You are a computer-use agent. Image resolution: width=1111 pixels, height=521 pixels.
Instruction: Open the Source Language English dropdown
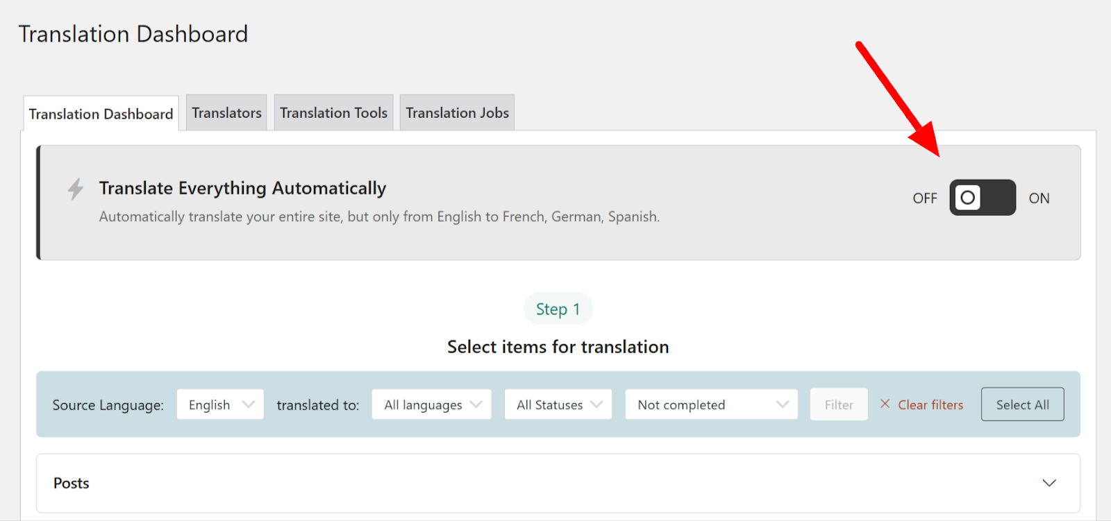coord(220,404)
